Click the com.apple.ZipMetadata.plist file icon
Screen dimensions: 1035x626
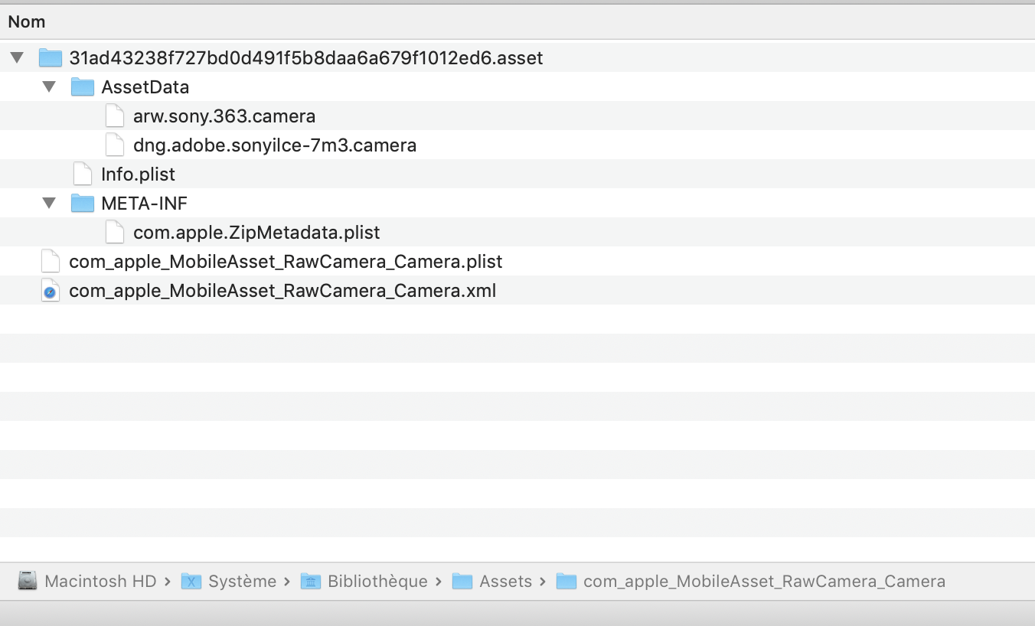click(x=114, y=233)
